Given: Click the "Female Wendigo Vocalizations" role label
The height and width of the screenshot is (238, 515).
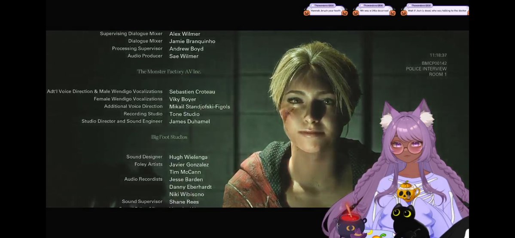Looking at the screenshot, I should [128, 99].
